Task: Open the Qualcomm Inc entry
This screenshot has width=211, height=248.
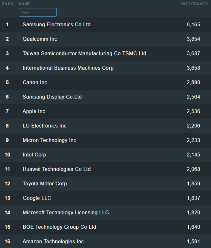Action: [x=40, y=39]
